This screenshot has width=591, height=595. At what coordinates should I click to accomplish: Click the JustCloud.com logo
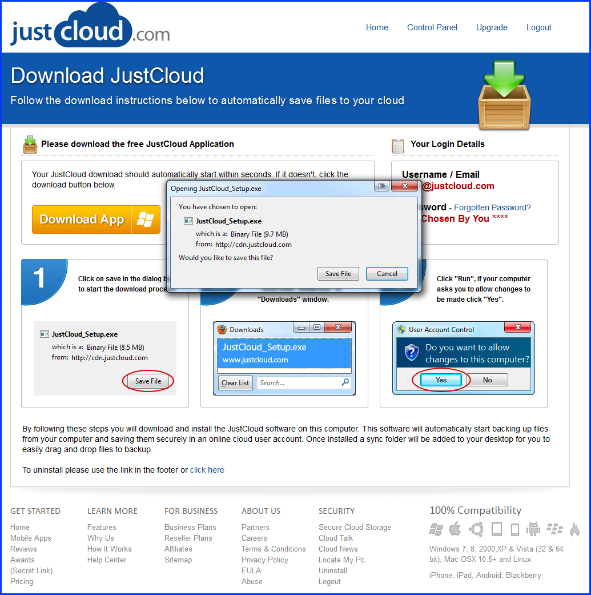[90, 26]
